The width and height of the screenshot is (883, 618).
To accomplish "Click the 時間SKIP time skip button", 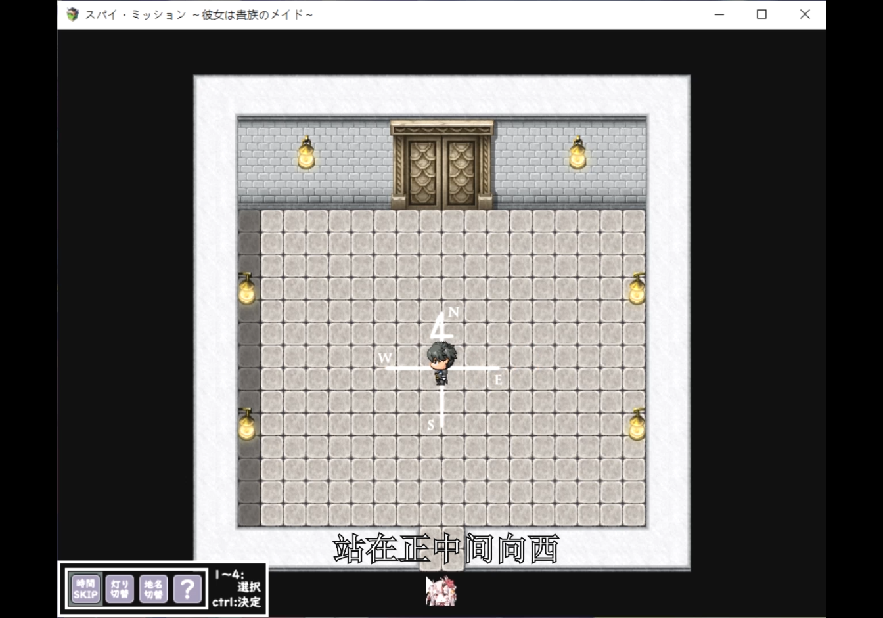I will (85, 588).
